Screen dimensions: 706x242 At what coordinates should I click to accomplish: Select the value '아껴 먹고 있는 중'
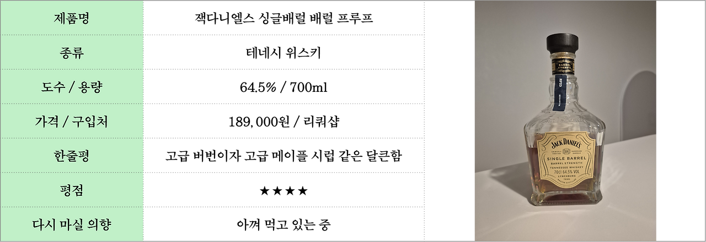tap(284, 224)
